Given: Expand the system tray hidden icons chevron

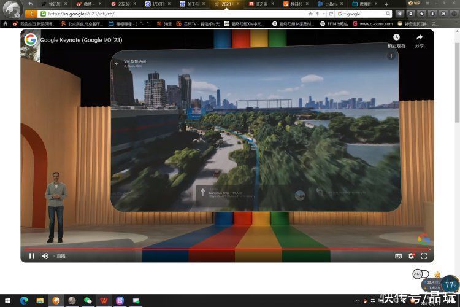Looking at the screenshot, I should tap(358, 300).
